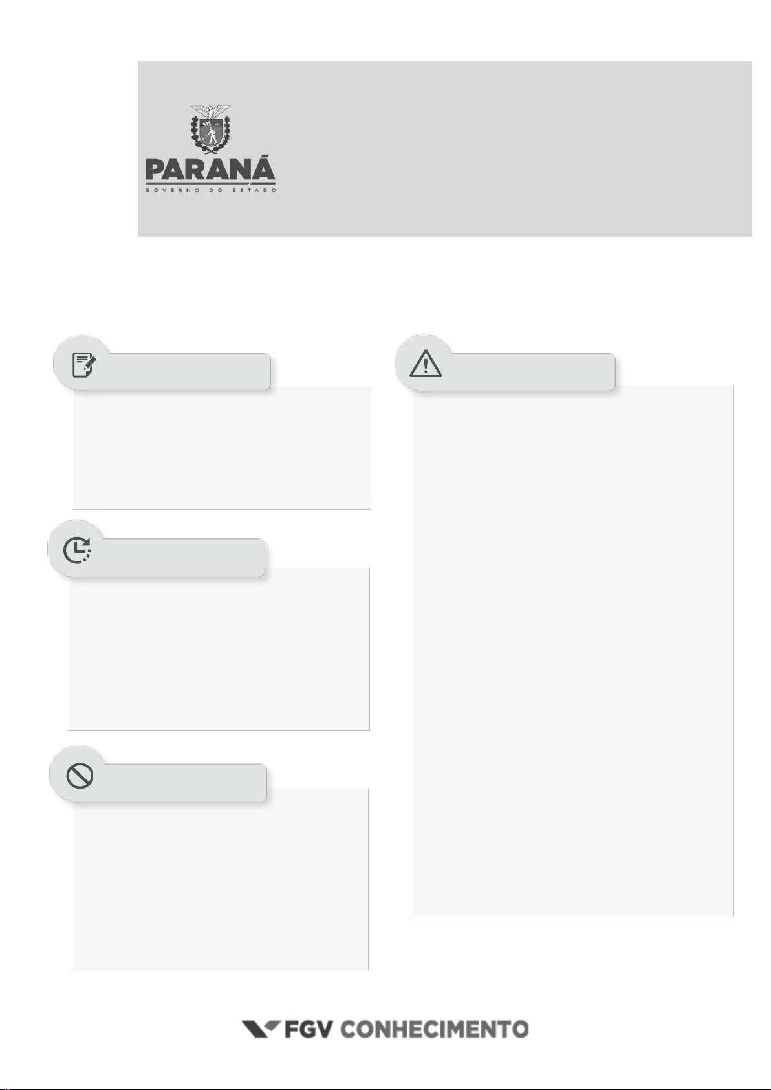Click the warning triangle icon
Viewport: 771px width, 1090px height.
426,365
